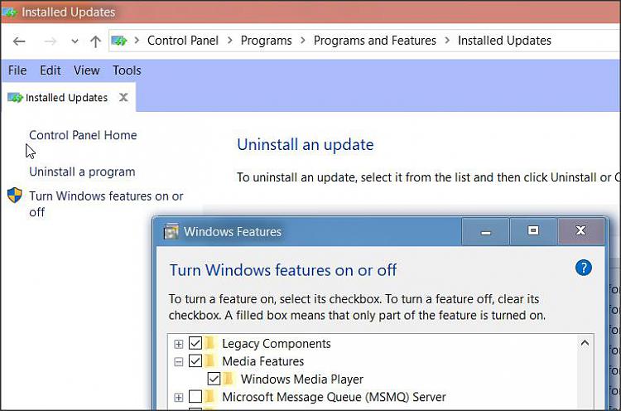
Task: Maximize the Windows Features dialog
Action: coord(533,231)
